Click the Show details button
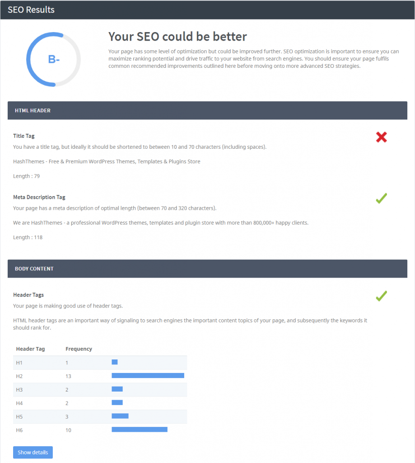Screen dimensions: 415x463 (x=33, y=452)
